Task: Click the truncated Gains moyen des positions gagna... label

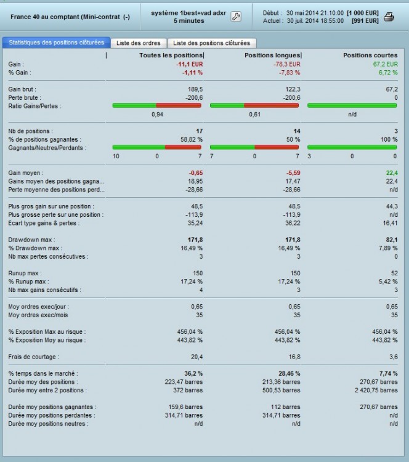Action: tap(56, 181)
